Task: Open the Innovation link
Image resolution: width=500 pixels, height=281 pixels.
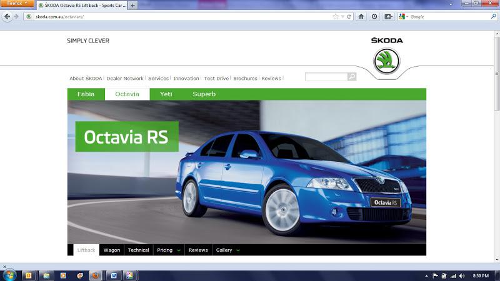Action: tap(186, 79)
